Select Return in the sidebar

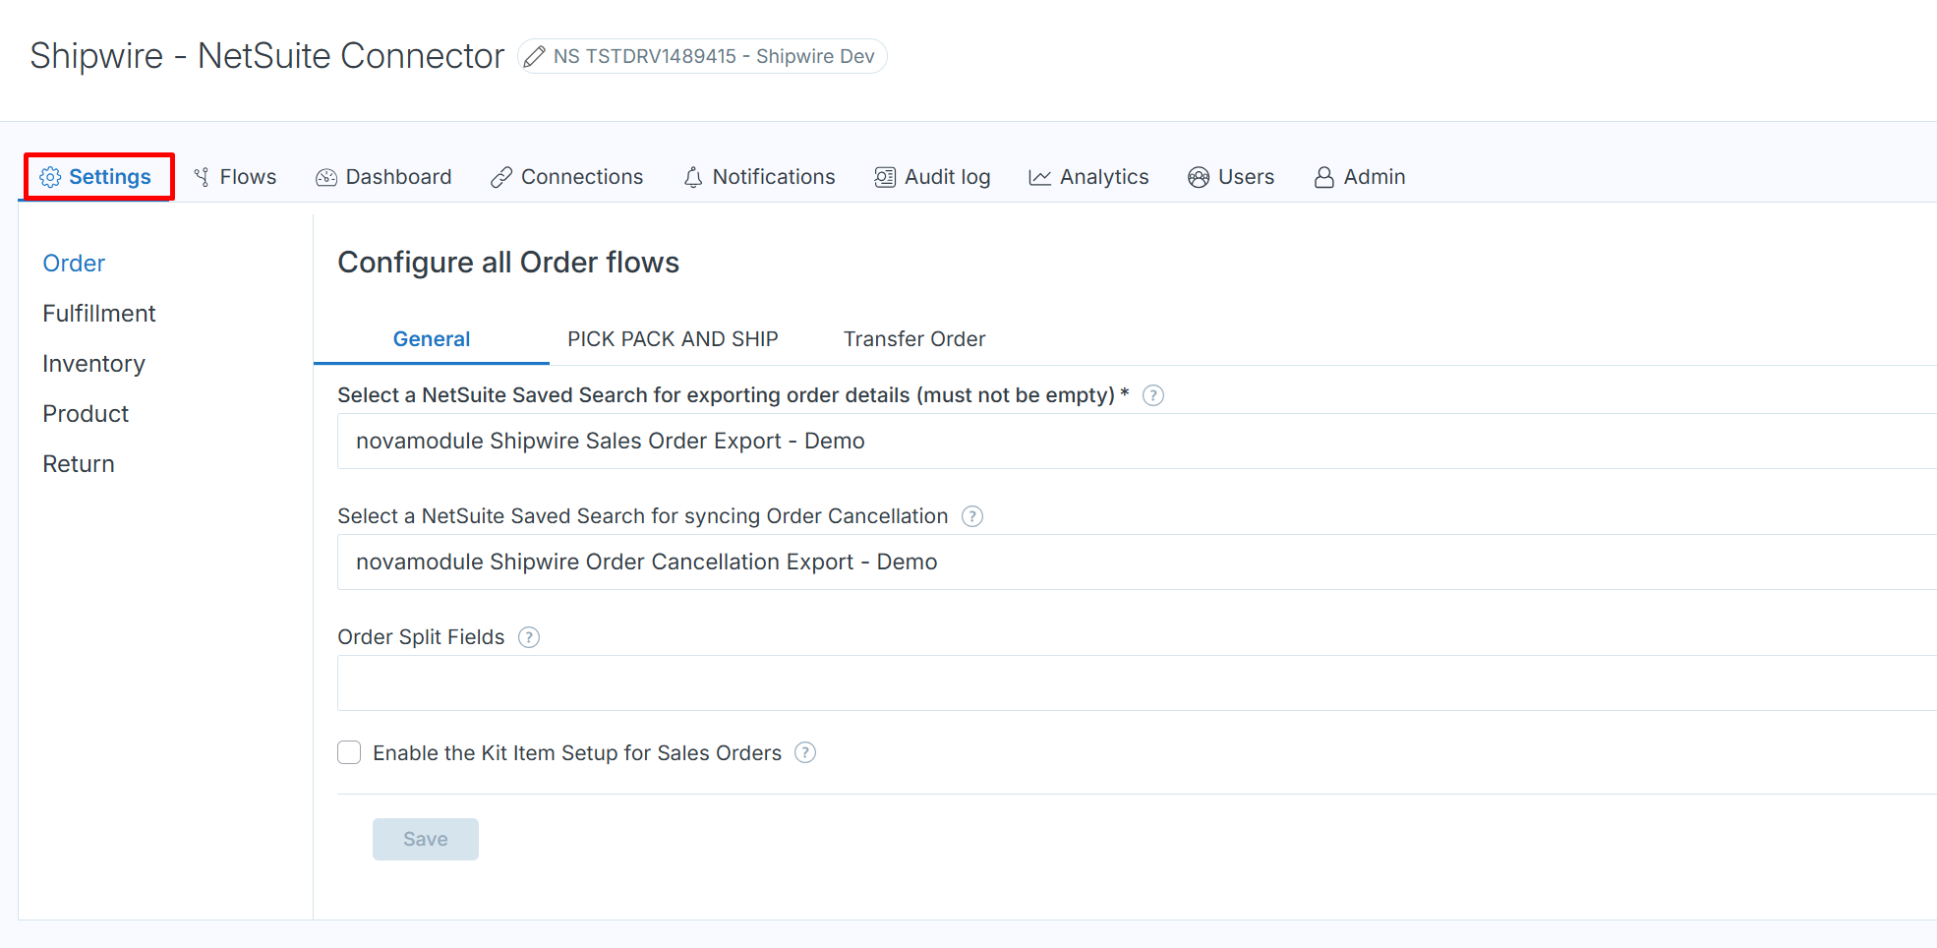(79, 464)
